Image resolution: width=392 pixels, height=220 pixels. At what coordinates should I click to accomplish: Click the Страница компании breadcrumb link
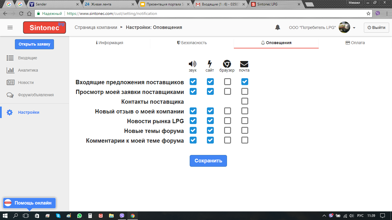pos(96,27)
